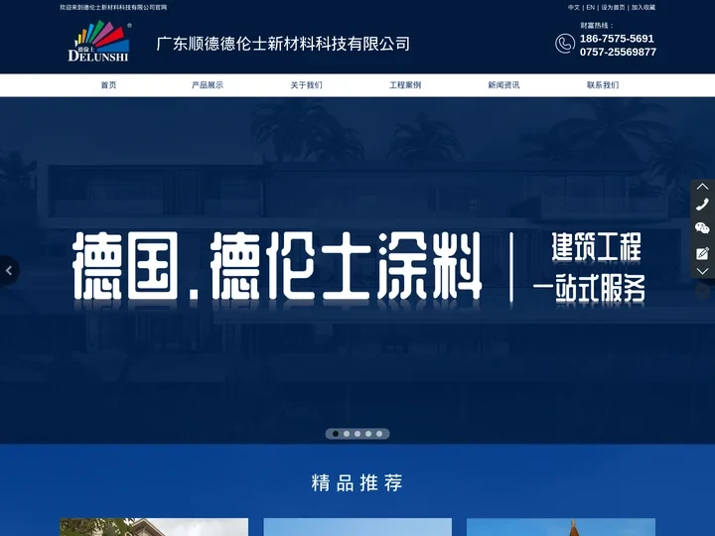Image resolution: width=715 pixels, height=536 pixels.
Task: Click the Delunshi company logo
Action: coord(99,42)
